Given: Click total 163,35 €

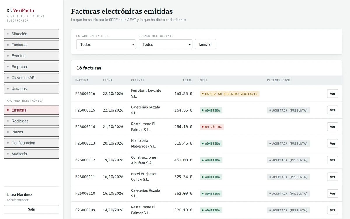Looking at the screenshot, I should pos(183,94).
